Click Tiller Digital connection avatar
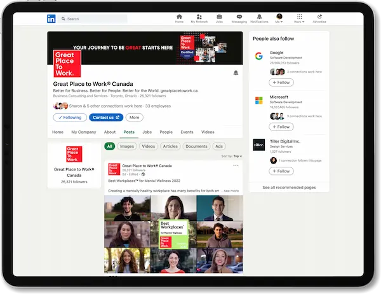The height and width of the screenshot is (294, 381). pyautogui.click(x=273, y=160)
